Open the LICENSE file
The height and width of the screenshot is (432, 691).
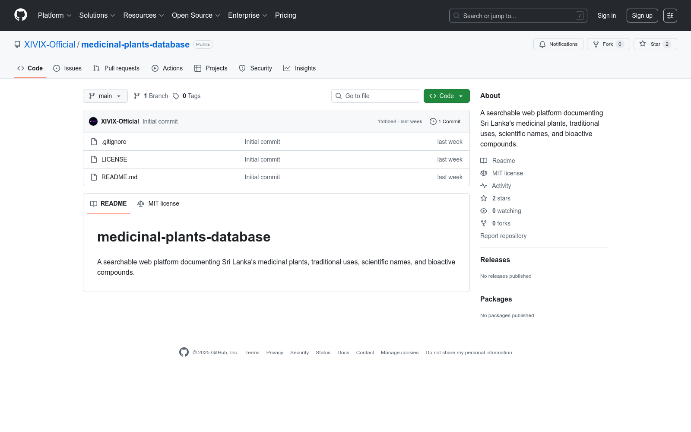pyautogui.click(x=114, y=159)
